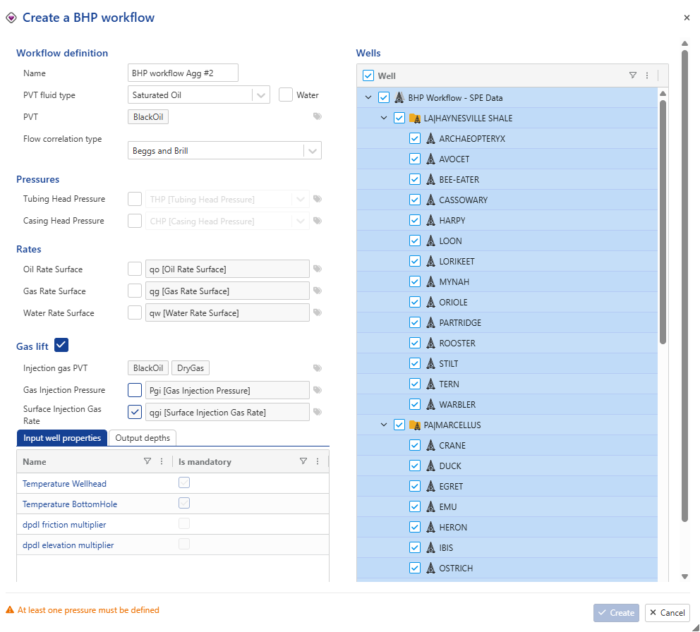Click the tag icon beside Gas Injection Pressure
The width and height of the screenshot is (700, 632).
(318, 390)
